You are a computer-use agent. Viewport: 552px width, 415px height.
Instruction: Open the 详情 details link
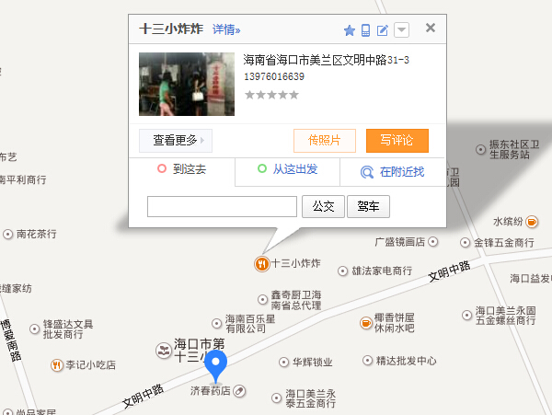pos(226,29)
